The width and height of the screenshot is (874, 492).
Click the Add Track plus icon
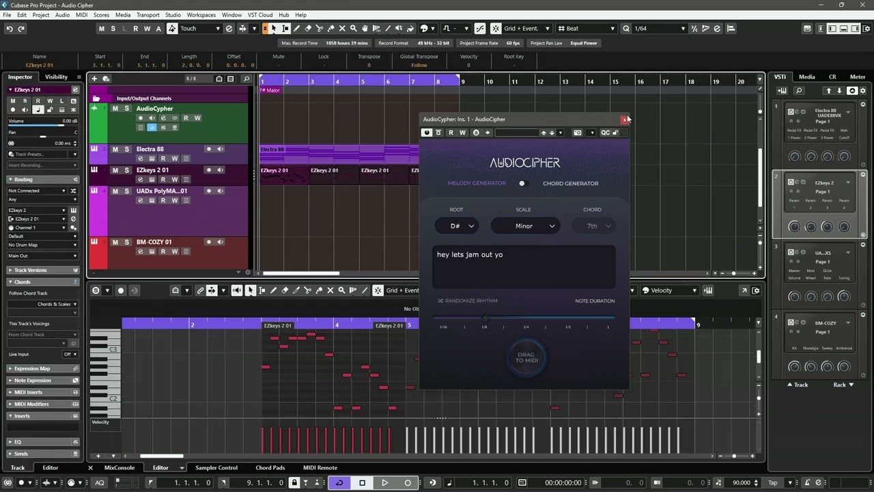coord(95,79)
